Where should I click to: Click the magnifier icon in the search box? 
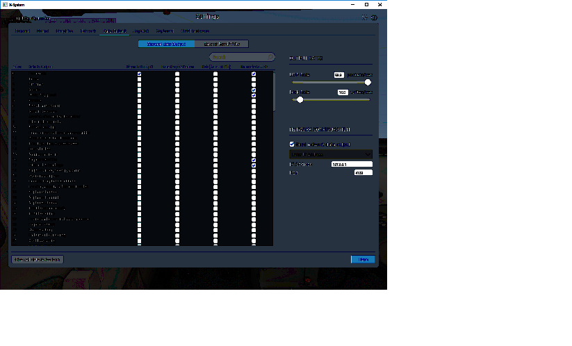pyautogui.click(x=270, y=57)
